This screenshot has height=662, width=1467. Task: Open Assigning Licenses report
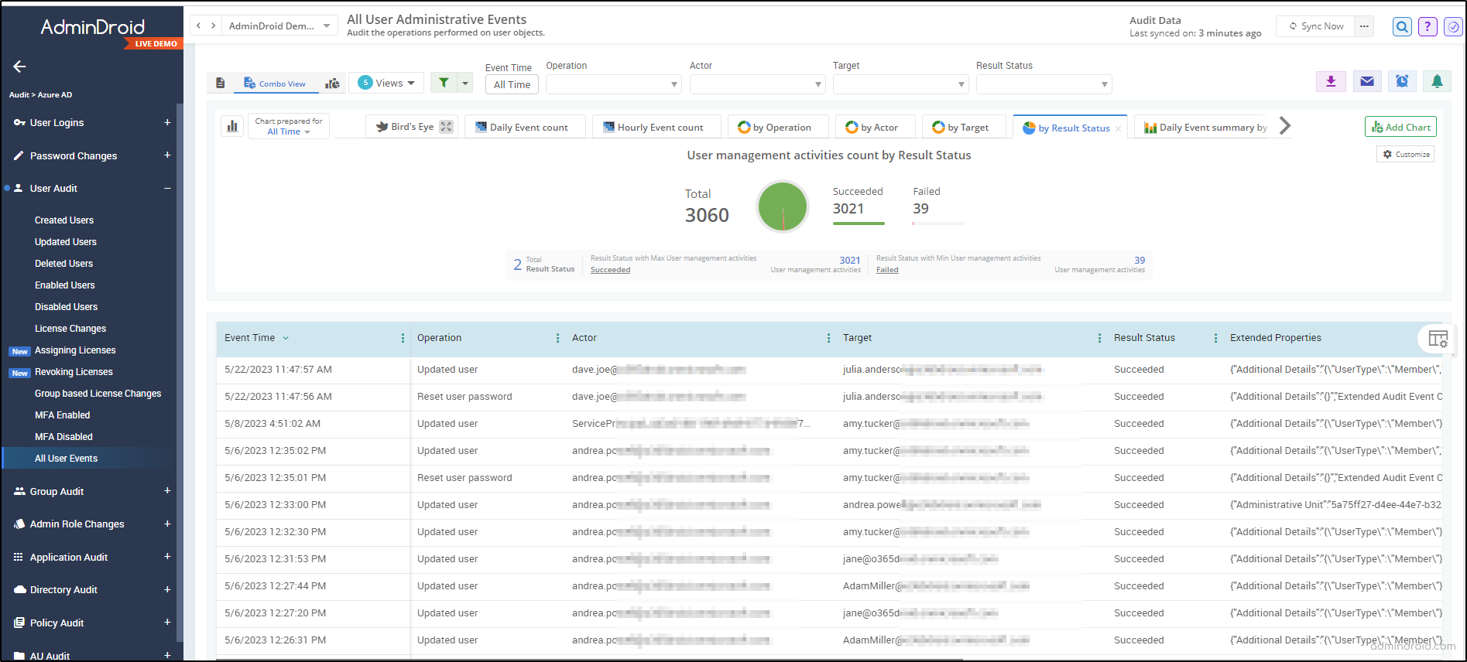[75, 350]
